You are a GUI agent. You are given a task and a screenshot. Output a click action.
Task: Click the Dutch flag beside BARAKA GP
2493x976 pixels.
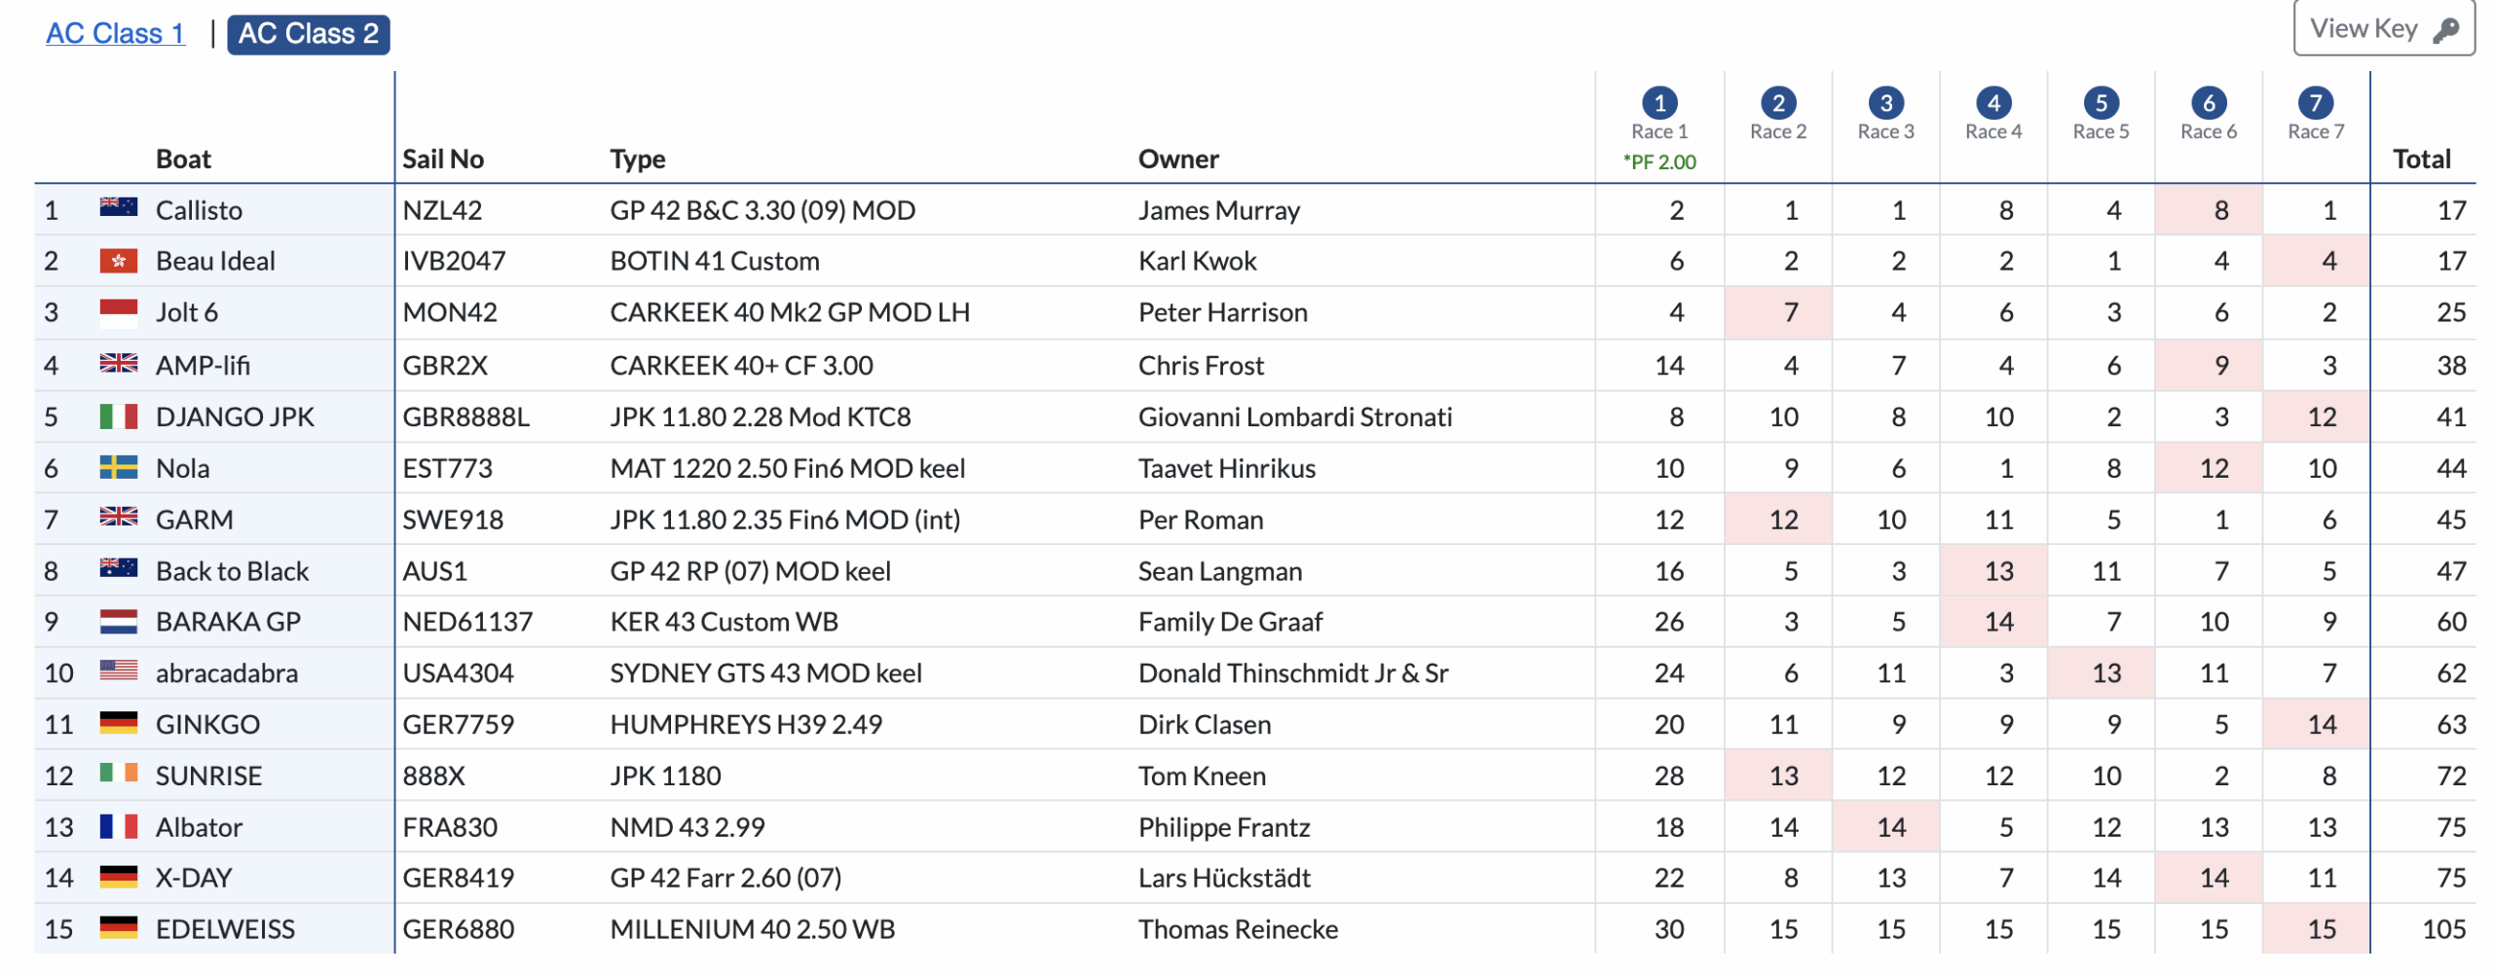(x=119, y=621)
